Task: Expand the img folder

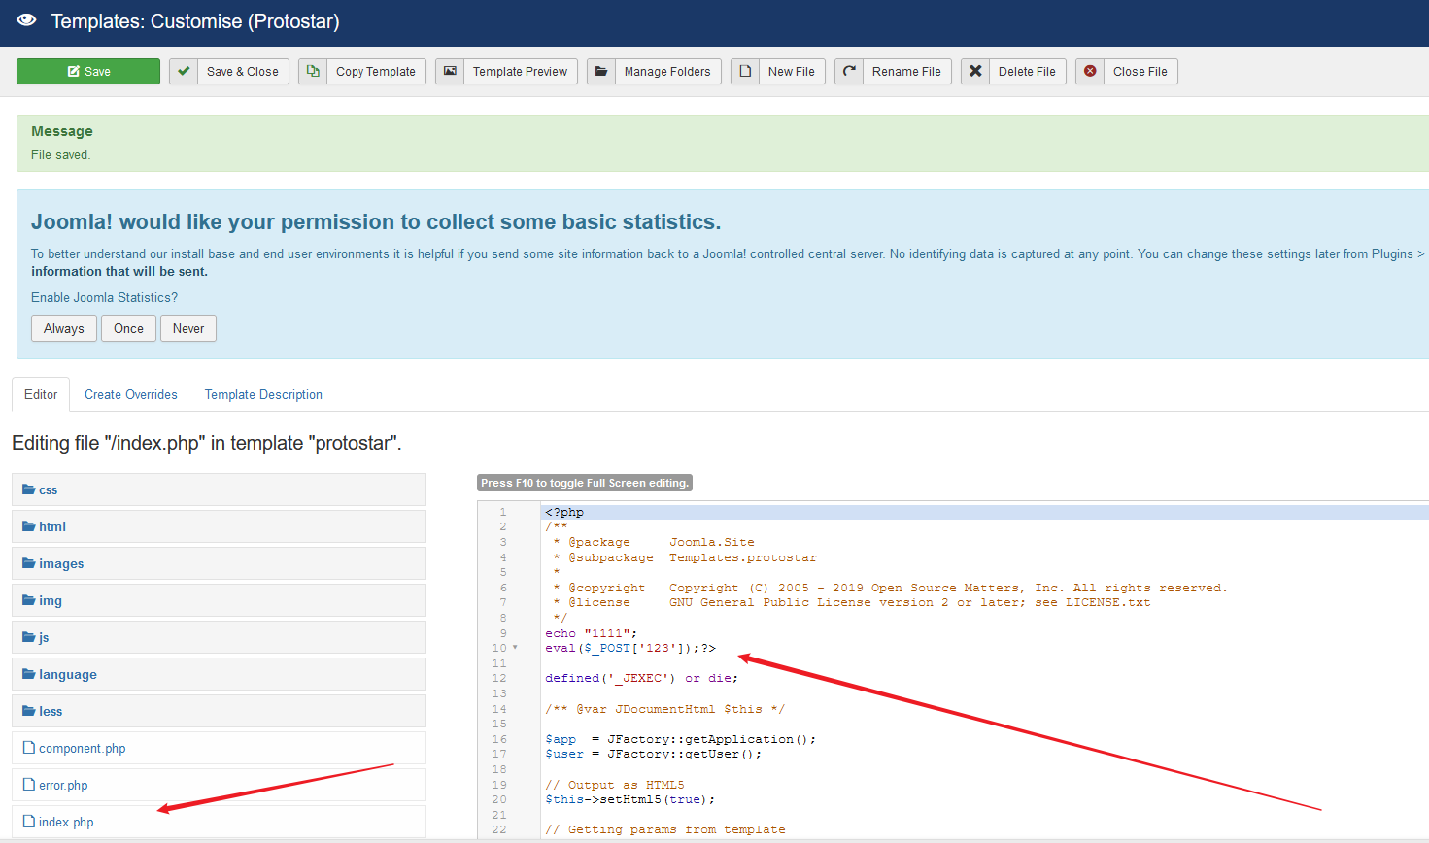Action: point(219,600)
